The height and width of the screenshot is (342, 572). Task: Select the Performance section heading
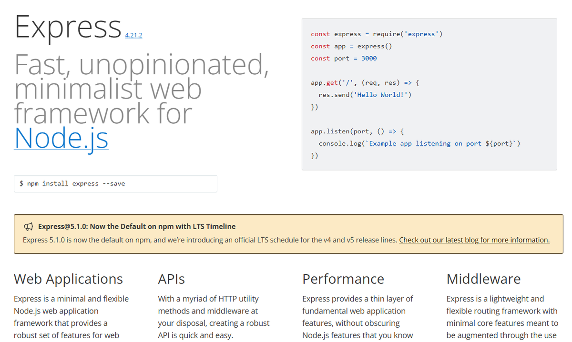click(343, 279)
